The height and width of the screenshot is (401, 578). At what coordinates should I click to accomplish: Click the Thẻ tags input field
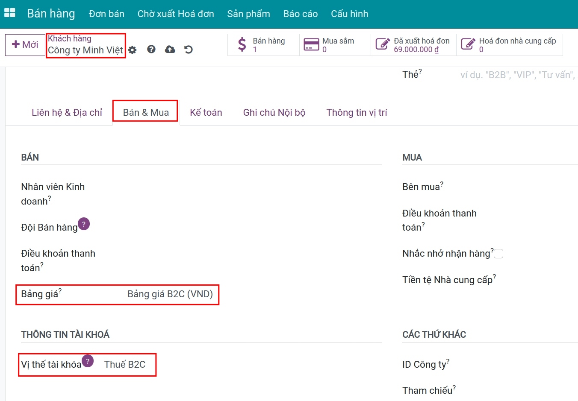click(519, 75)
